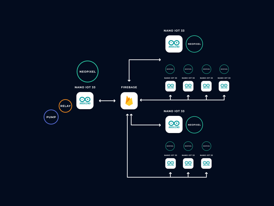Select the Arduino icon beside the Relay circle
The width and height of the screenshot is (274, 206).
point(85,101)
